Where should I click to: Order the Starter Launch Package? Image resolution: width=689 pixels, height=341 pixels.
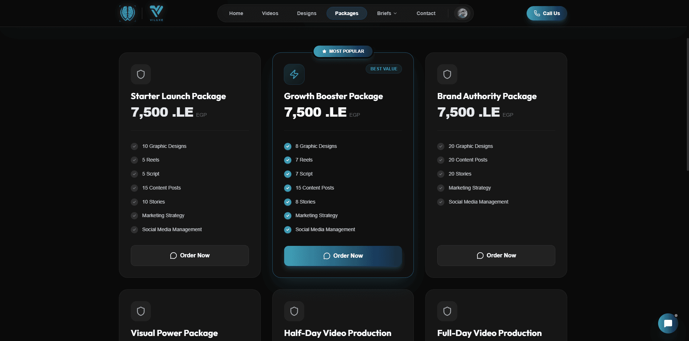point(190,256)
